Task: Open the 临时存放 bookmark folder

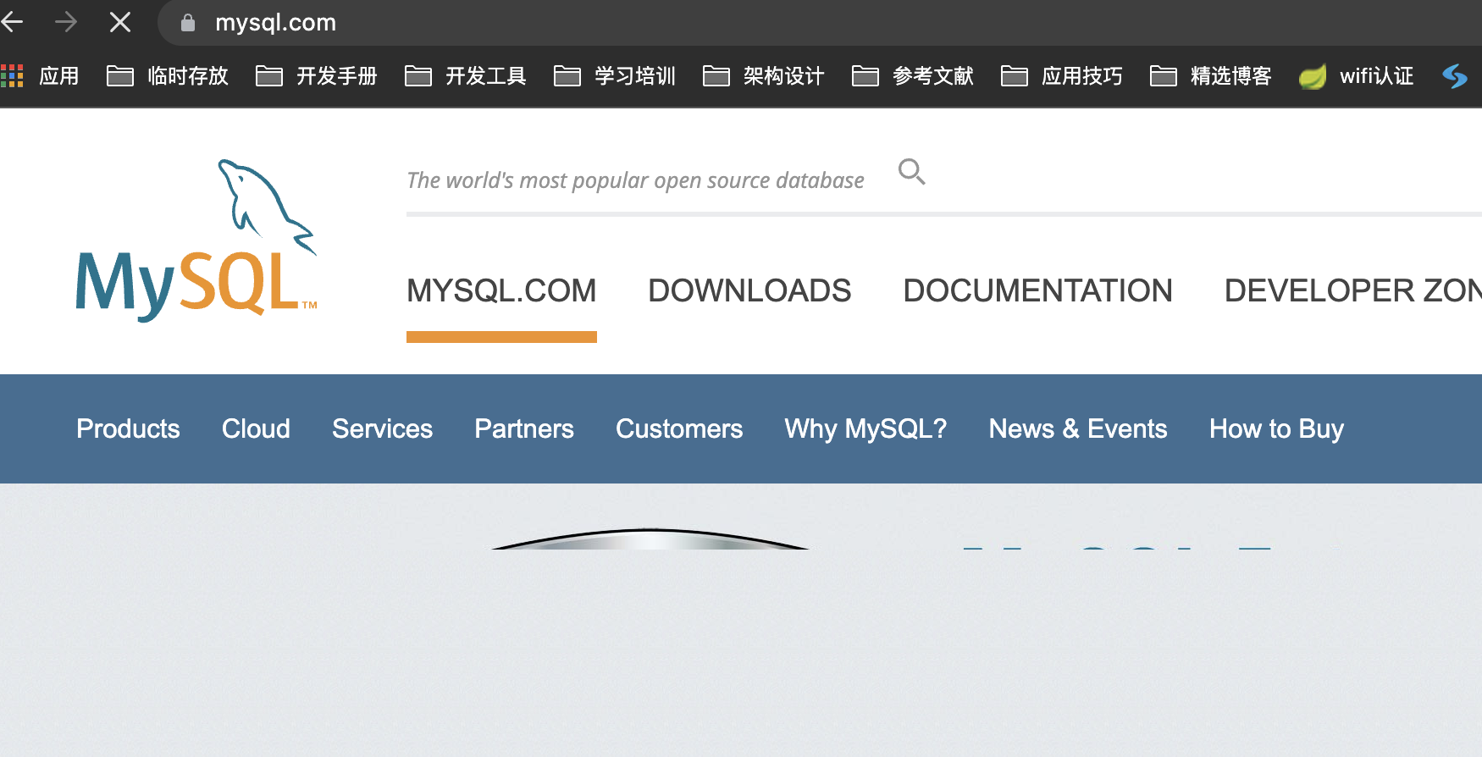Action: point(168,76)
